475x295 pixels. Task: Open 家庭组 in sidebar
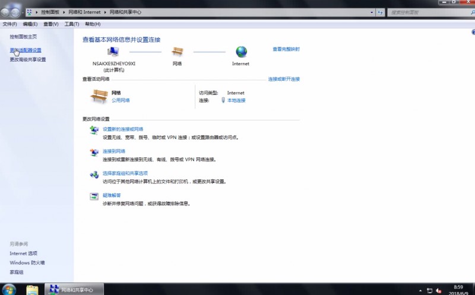(17, 272)
